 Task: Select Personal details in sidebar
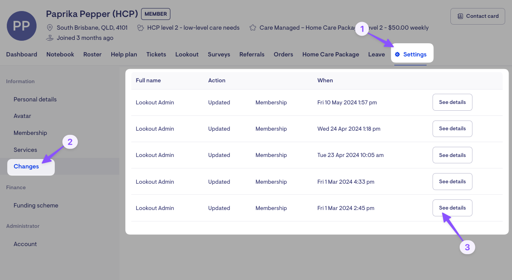[35, 99]
